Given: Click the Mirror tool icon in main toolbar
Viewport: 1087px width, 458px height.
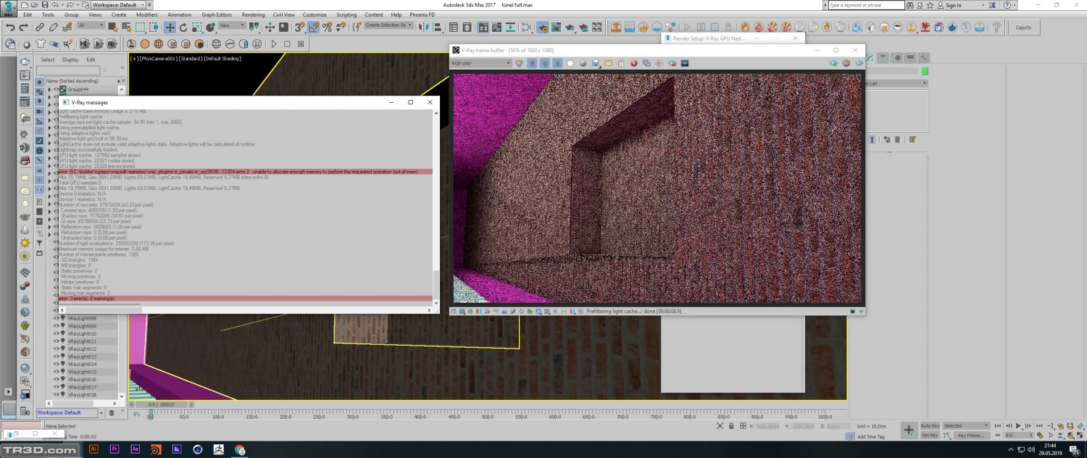Looking at the screenshot, I should click(x=424, y=28).
